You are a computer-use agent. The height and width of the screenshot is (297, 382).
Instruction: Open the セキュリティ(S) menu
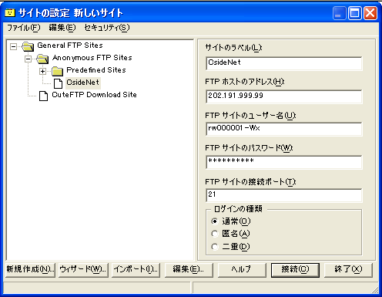click(x=107, y=28)
